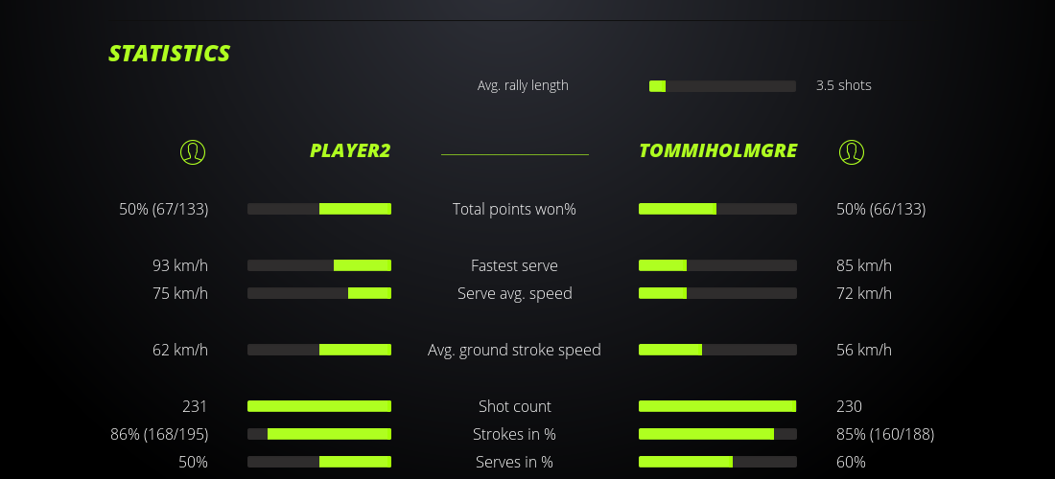This screenshot has height=479, width=1055.
Task: Click the 3.5 shots value
Action: pos(844,85)
